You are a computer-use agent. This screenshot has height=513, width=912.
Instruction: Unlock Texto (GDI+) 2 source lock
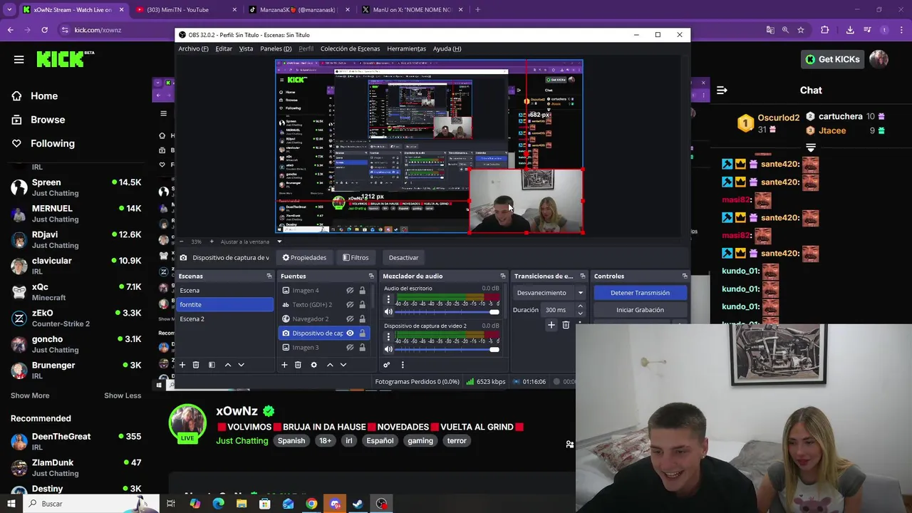(x=362, y=305)
